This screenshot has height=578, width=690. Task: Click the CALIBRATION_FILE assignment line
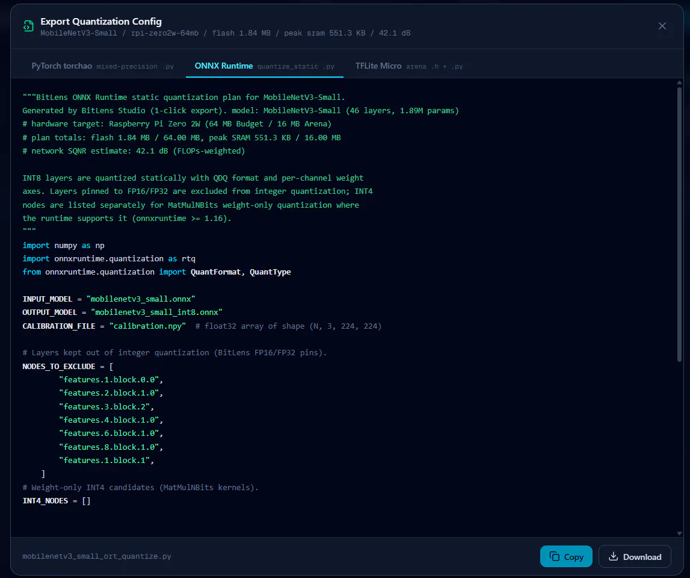pos(202,326)
